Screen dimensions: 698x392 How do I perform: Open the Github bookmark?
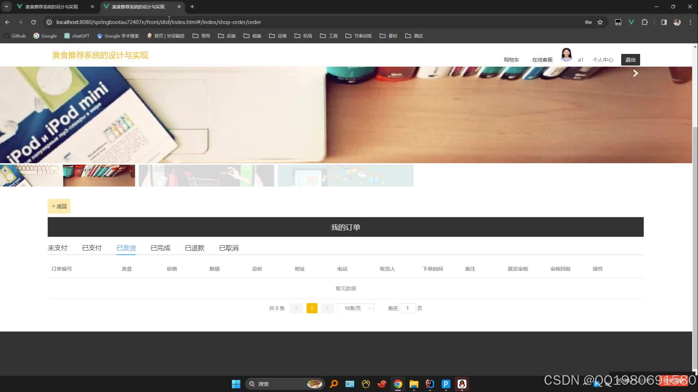click(x=15, y=36)
